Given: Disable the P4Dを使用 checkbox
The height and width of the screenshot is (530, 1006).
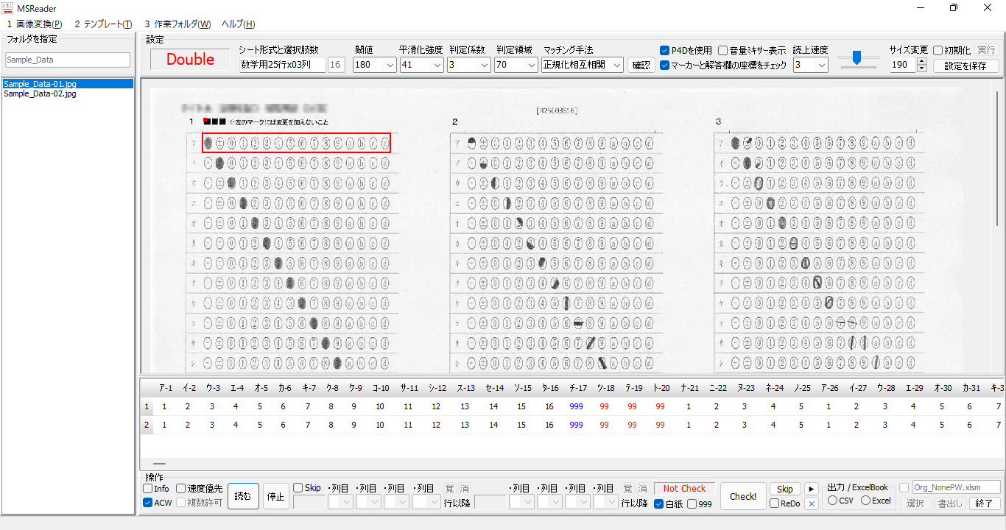Looking at the screenshot, I should coord(665,51).
